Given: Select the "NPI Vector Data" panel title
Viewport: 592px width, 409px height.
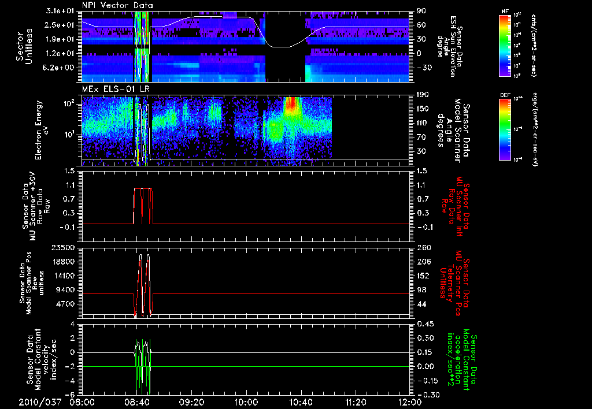Looking at the screenshot, I should pyautogui.click(x=117, y=5).
